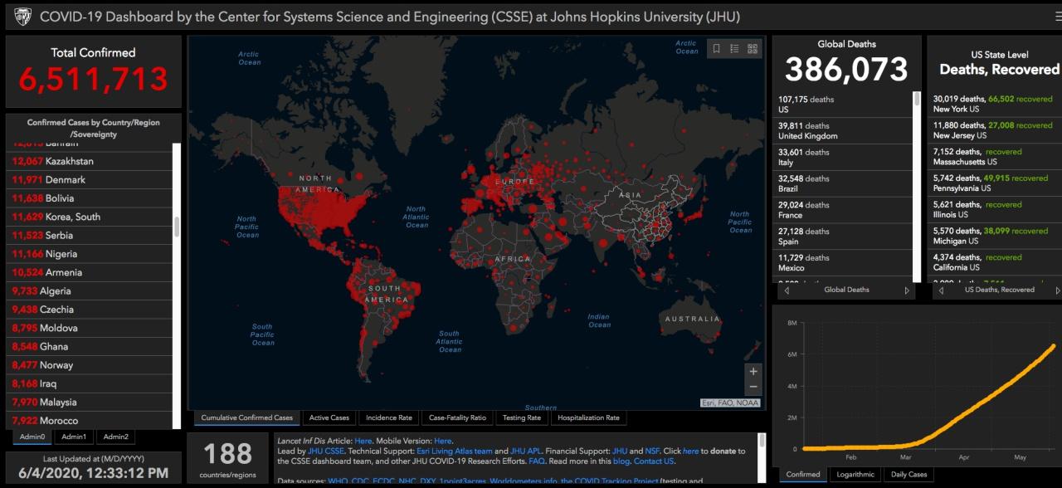Show the Logarithmic chart tab
This screenshot has width=1062, height=488.
[x=855, y=475]
